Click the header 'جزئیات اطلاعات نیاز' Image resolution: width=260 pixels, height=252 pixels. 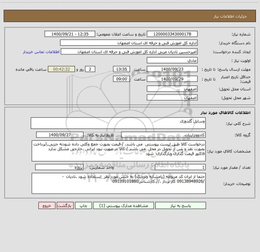pyautogui.click(x=230, y=16)
